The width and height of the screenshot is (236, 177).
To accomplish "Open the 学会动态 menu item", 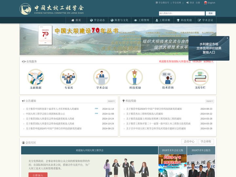I will point(98,20).
